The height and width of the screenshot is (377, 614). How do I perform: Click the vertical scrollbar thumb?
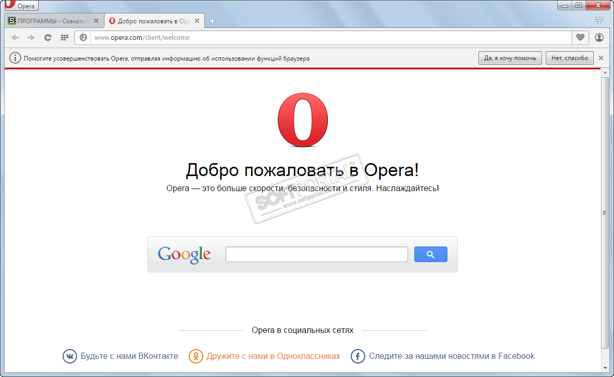click(605, 212)
